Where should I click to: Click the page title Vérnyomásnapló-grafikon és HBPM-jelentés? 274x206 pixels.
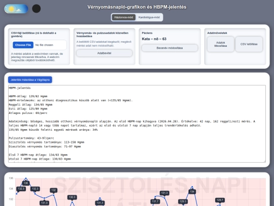137,7
